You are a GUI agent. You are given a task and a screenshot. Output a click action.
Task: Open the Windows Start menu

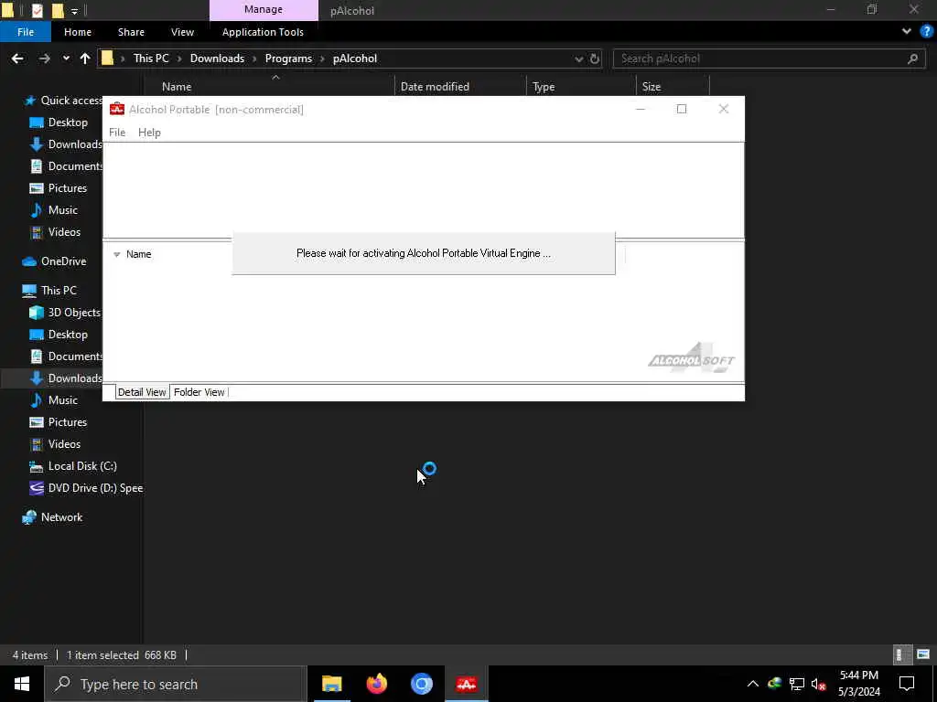[22, 684]
